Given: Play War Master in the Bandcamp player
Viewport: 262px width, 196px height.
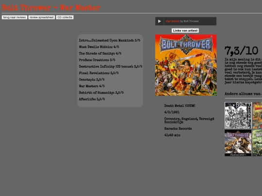Looking at the screenshot, I should [160, 21].
